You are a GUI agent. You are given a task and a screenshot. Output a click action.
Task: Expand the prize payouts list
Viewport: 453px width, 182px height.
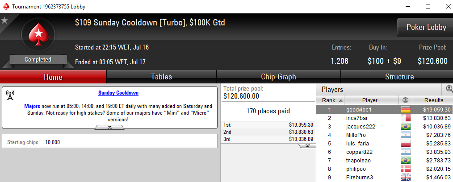(307, 146)
